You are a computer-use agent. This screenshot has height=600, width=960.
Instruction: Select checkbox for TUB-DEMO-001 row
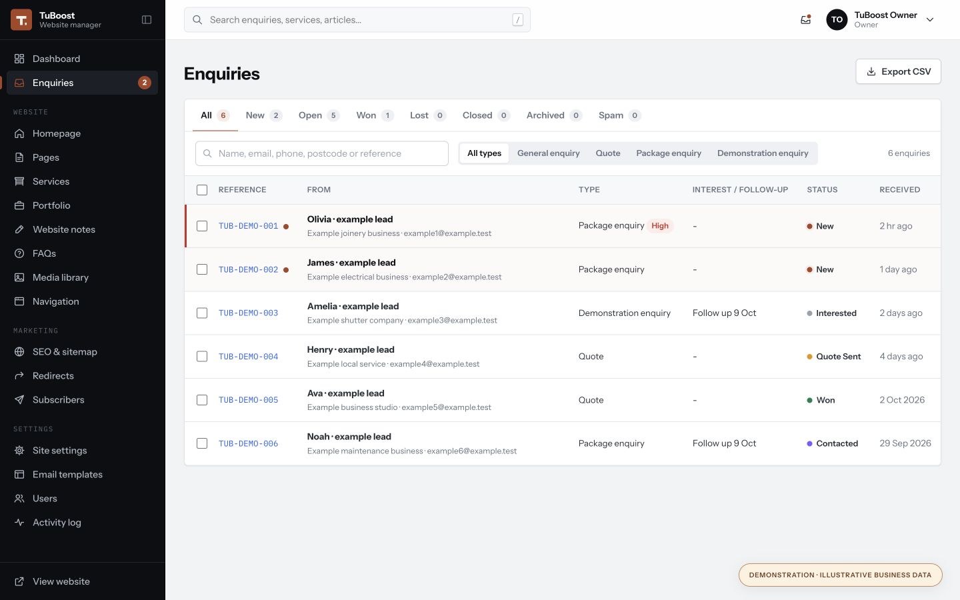[x=202, y=226]
